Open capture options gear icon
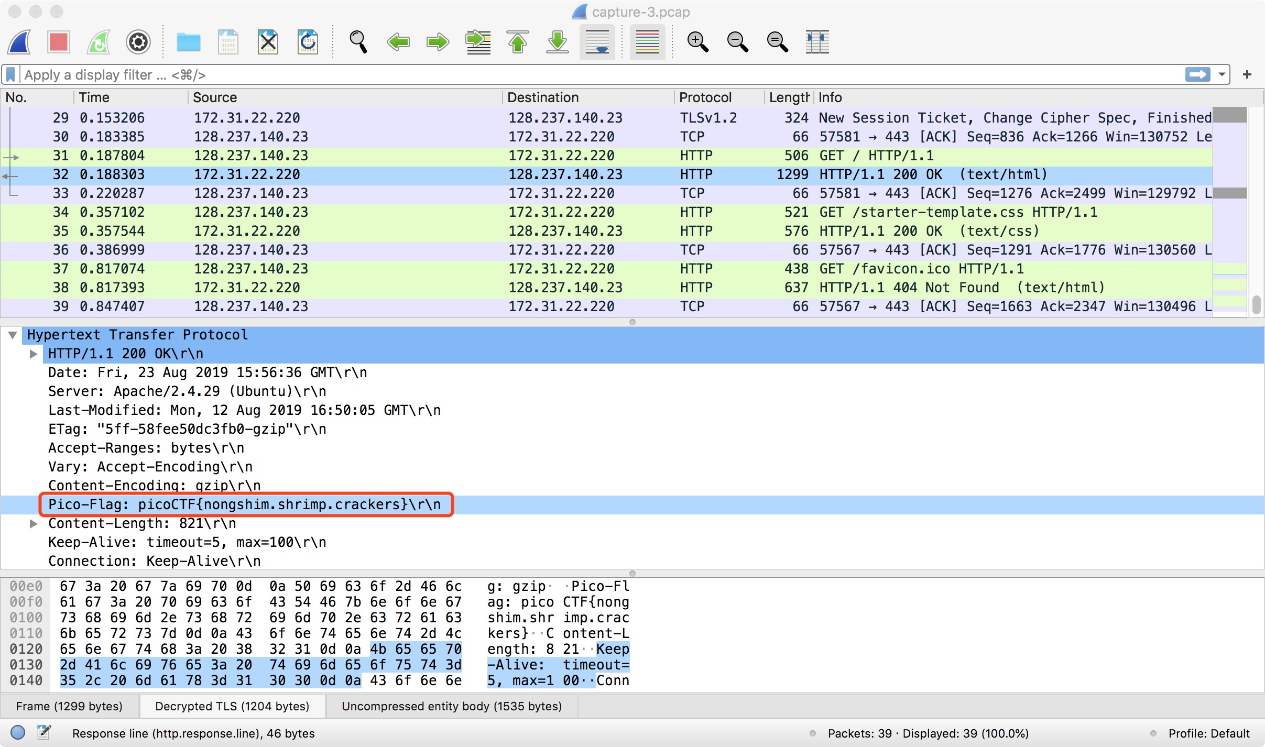1265x747 pixels. tap(138, 42)
